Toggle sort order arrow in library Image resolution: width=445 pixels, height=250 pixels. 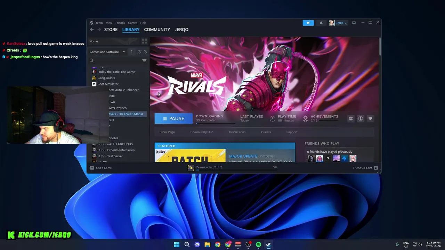[x=132, y=52]
